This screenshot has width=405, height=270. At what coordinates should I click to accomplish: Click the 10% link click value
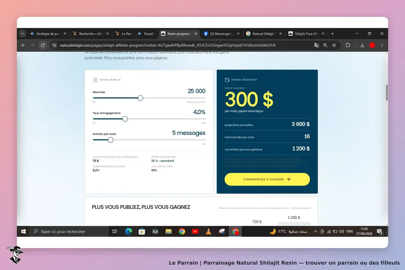click(x=154, y=170)
